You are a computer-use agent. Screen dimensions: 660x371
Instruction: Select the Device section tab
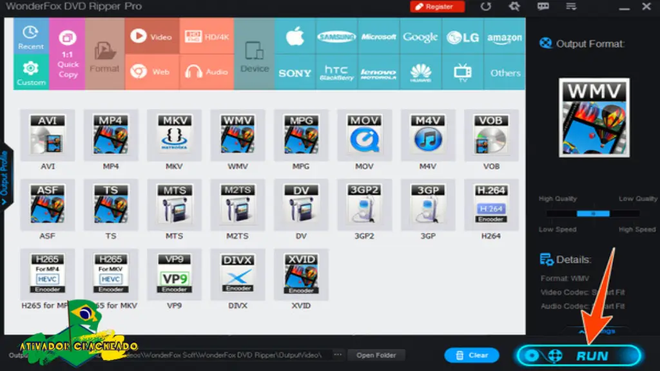(x=254, y=54)
